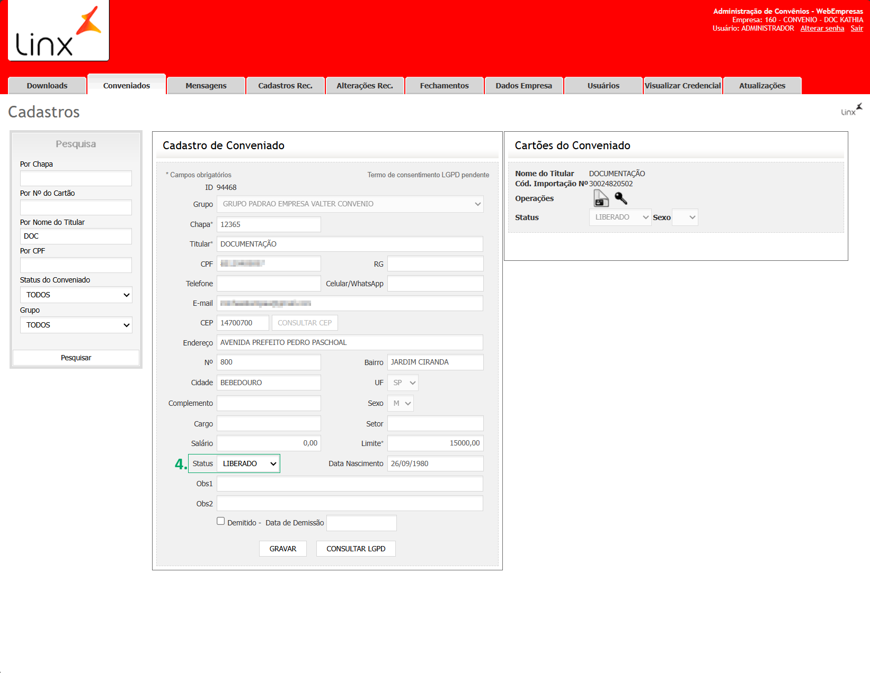Open the Fechamentos tab

[x=445, y=86]
